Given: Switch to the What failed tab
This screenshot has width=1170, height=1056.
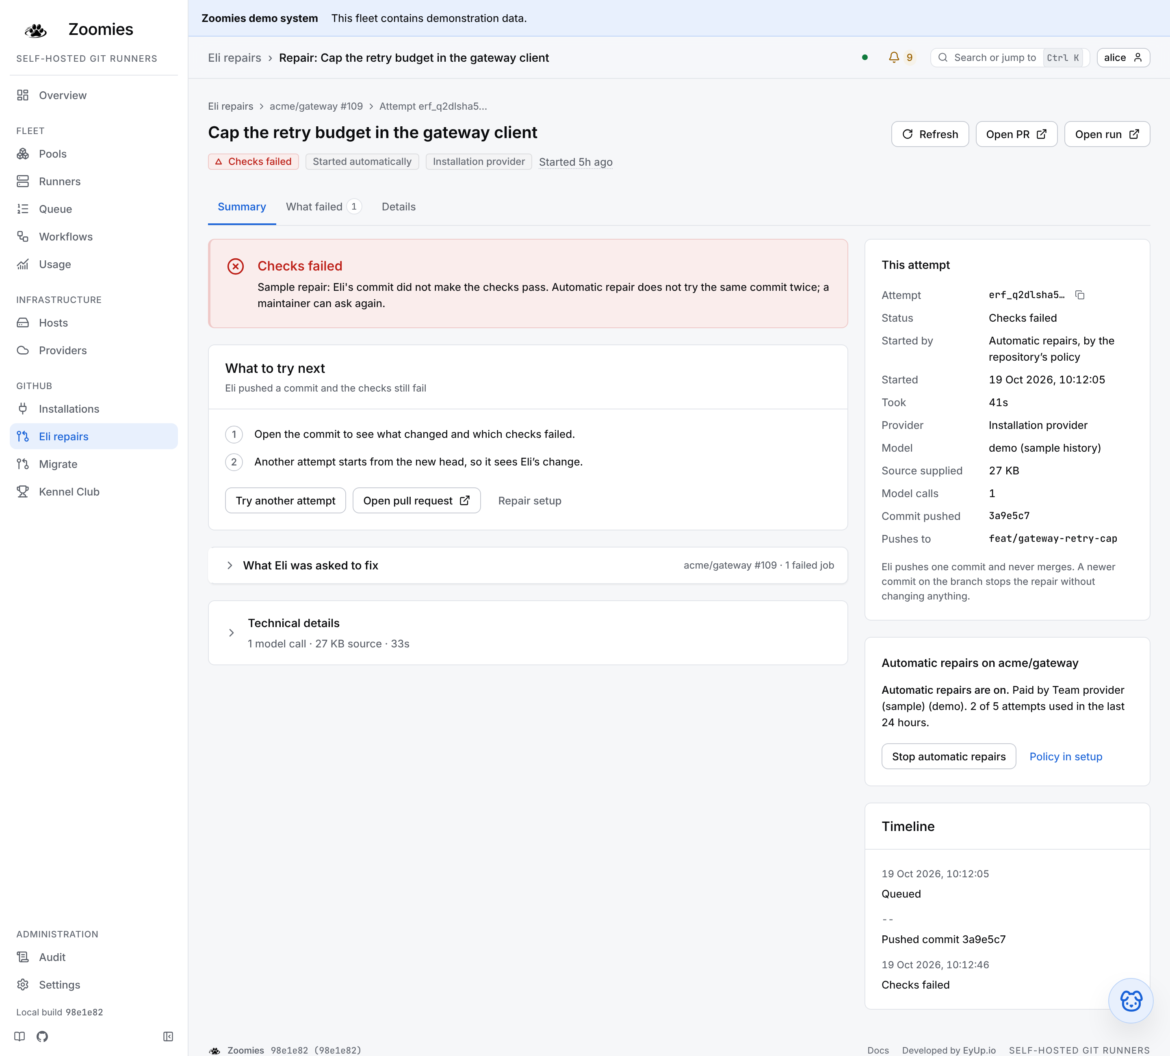Looking at the screenshot, I should (x=324, y=207).
